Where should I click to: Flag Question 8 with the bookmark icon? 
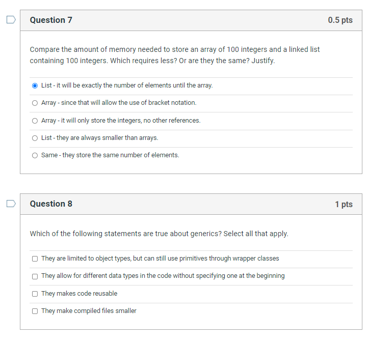[x=11, y=204]
